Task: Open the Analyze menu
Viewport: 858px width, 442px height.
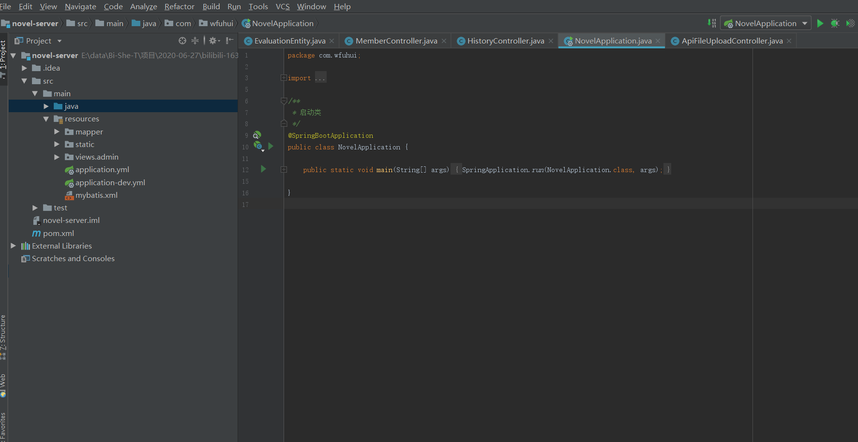Action: tap(143, 6)
